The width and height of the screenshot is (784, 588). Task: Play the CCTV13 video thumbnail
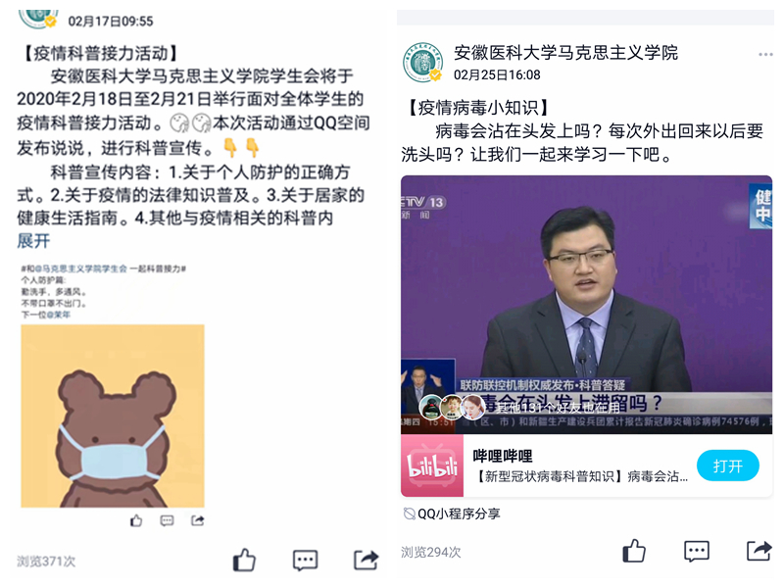point(586,304)
